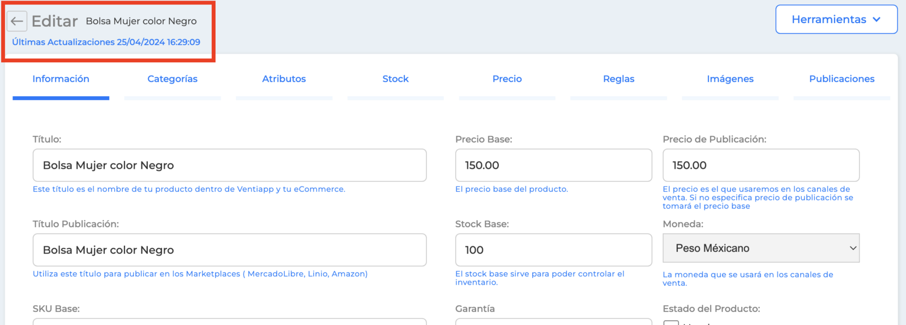906x325 pixels.
Task: Select the Stock tab
Action: point(395,79)
